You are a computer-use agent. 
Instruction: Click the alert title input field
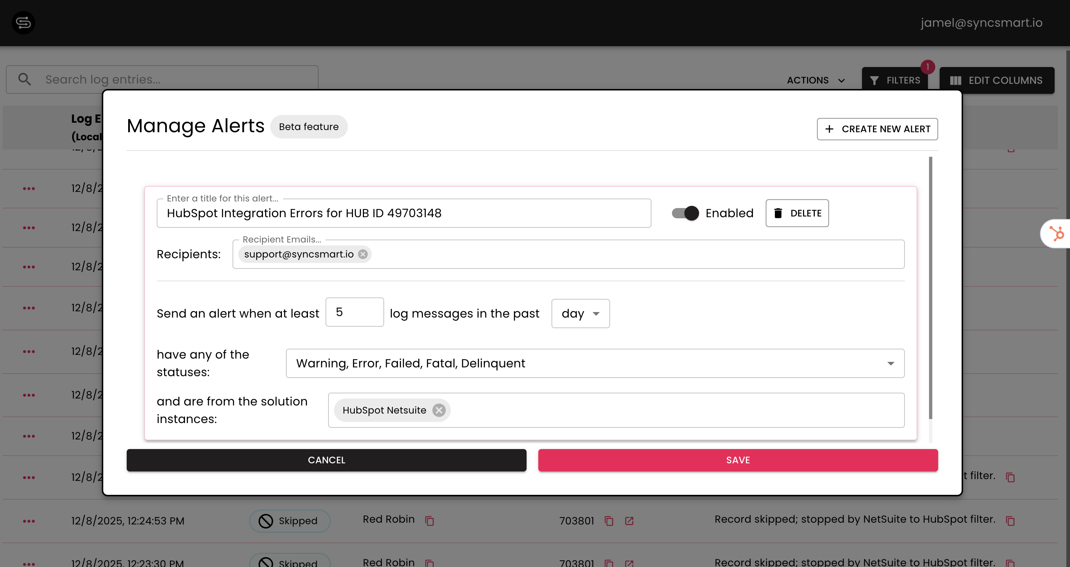(403, 213)
